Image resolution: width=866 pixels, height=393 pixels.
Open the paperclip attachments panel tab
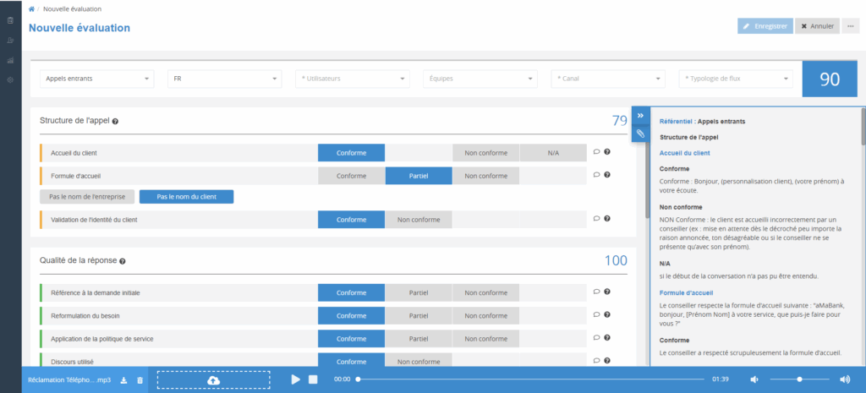tap(640, 134)
